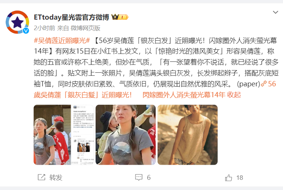Open the post options chevron menu
Screen dimensions: 283x190
pyautogui.click(x=275, y=12)
